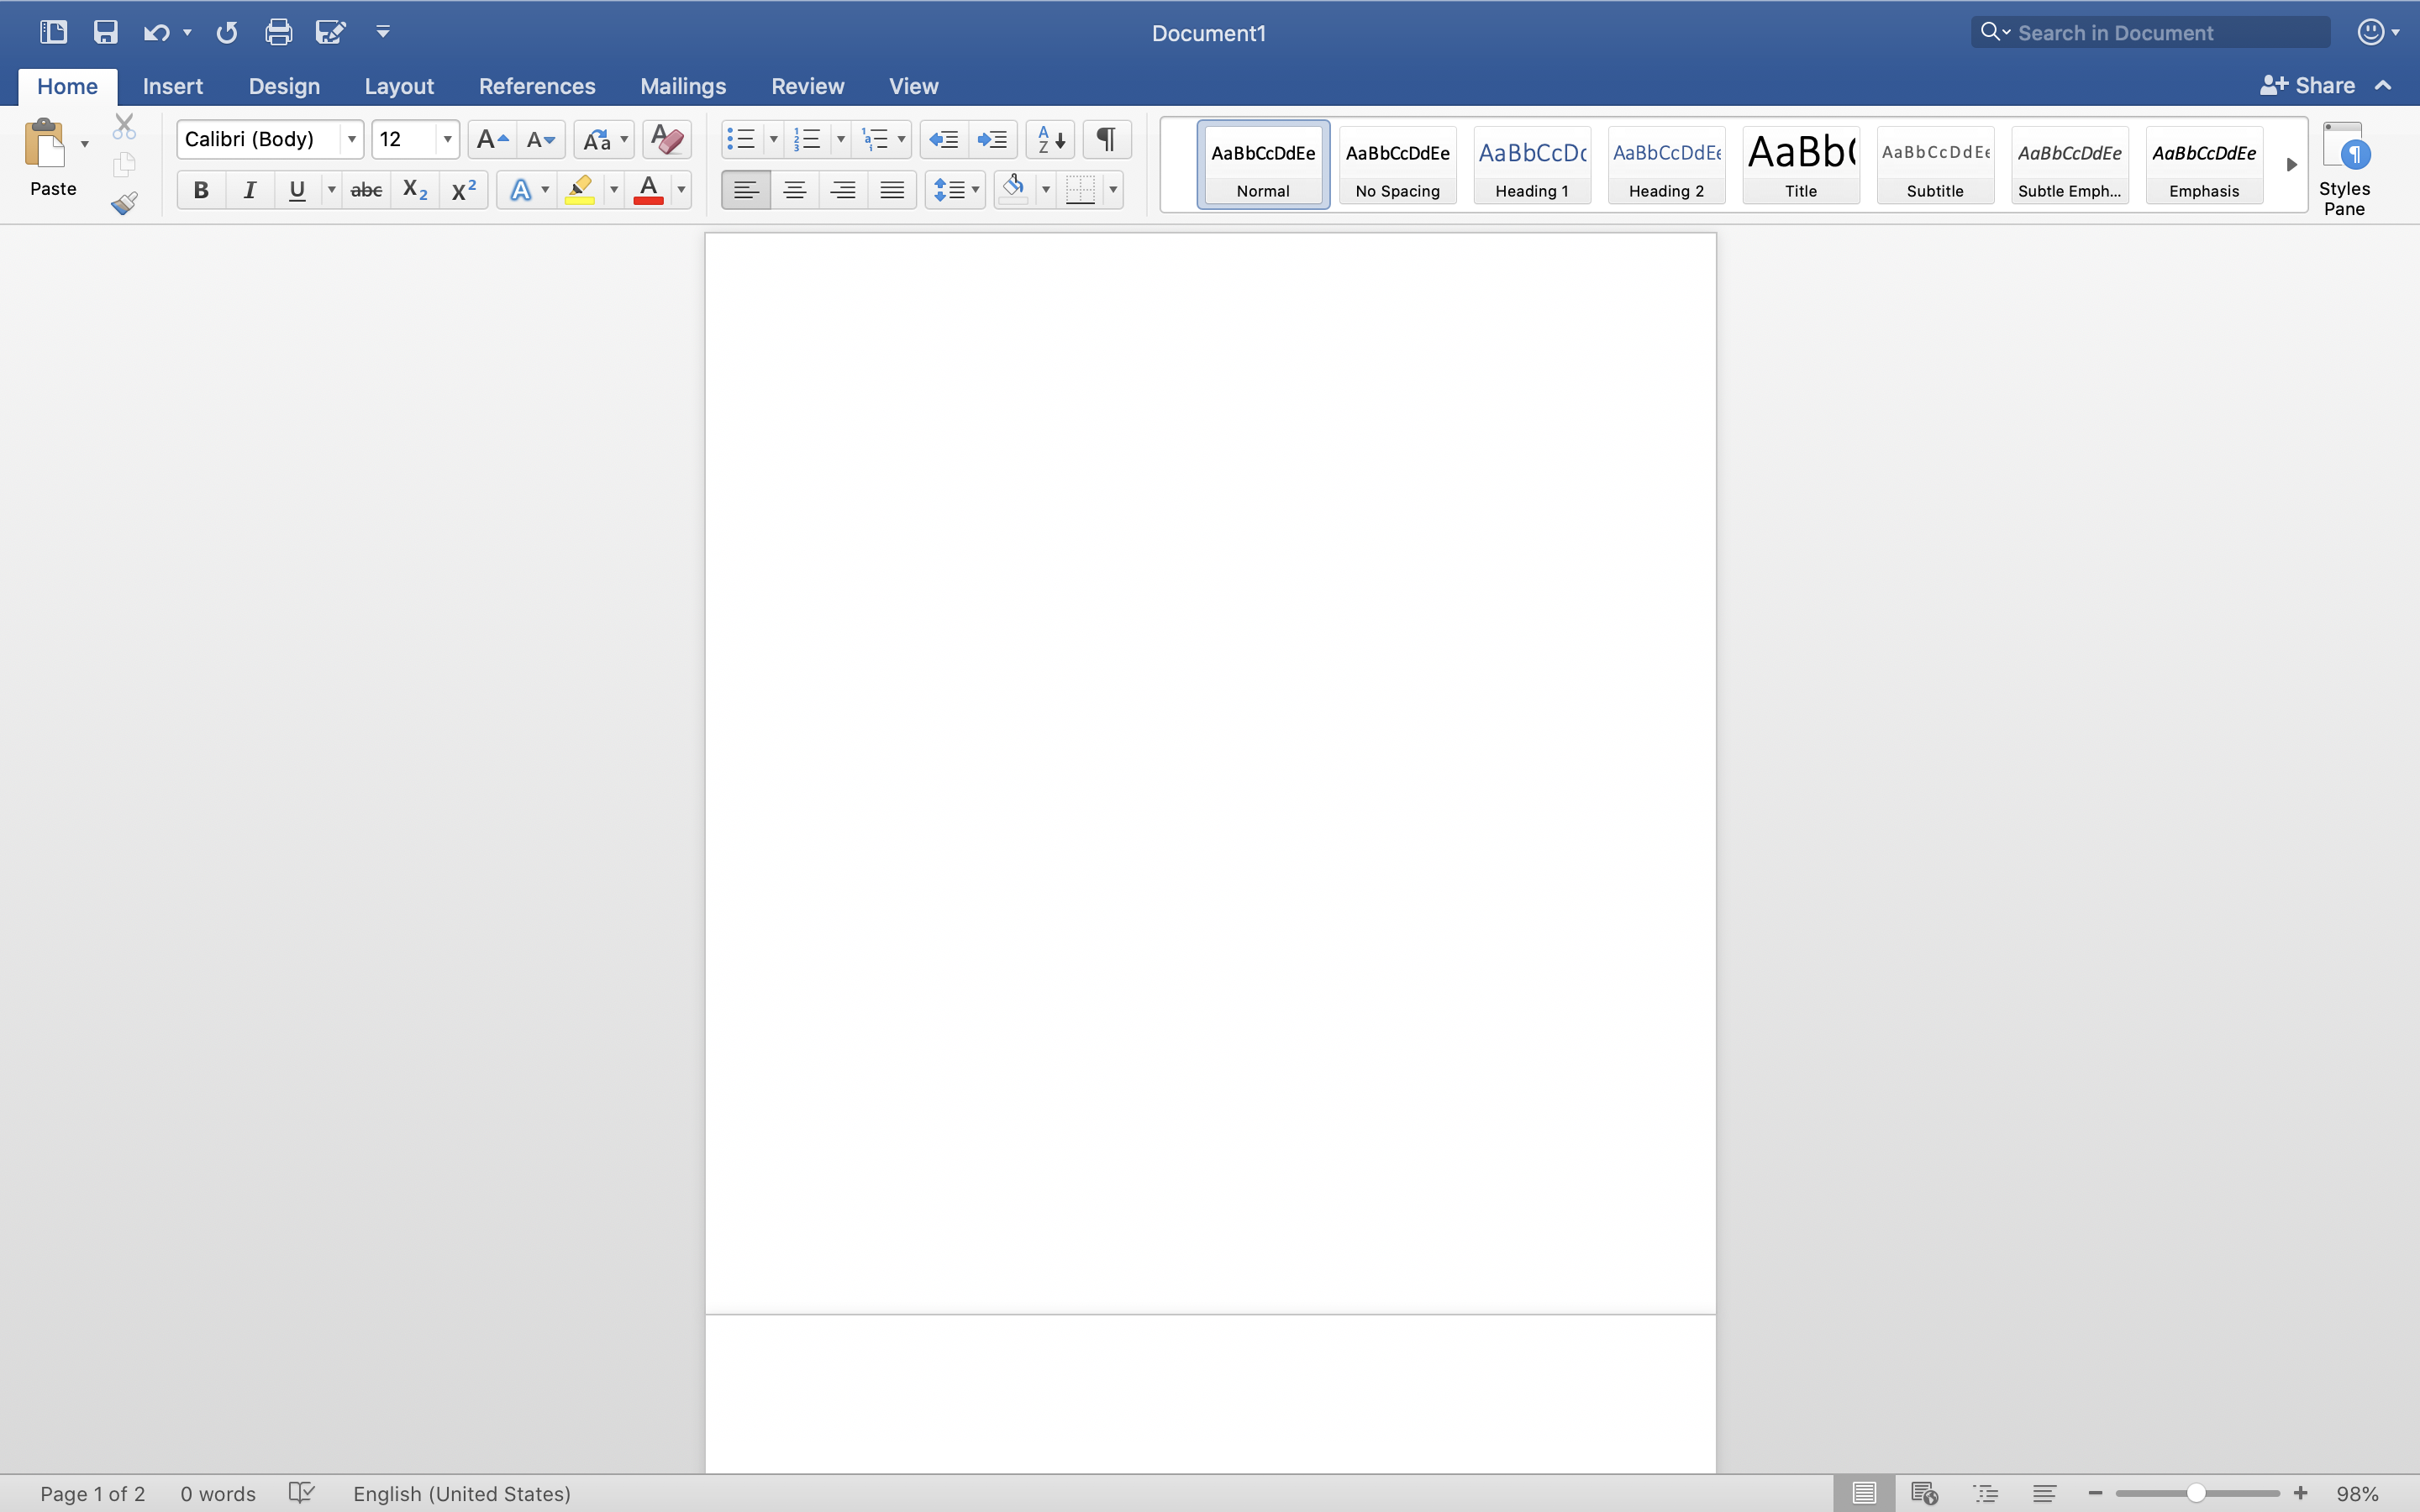Click the Format Painter brush icon

click(x=124, y=203)
